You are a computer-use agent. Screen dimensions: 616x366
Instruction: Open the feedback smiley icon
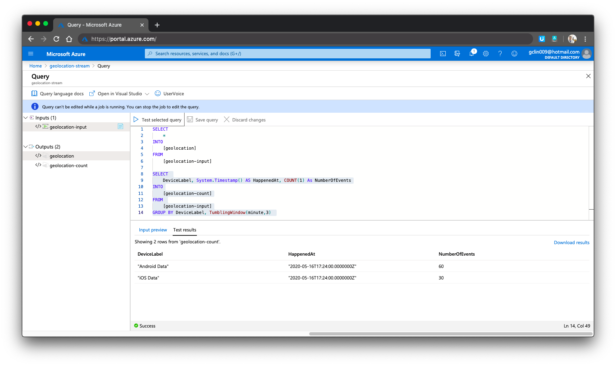(x=514, y=53)
